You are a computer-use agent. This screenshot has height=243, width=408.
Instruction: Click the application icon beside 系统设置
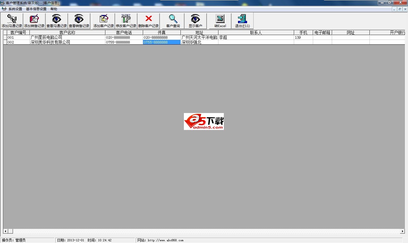pyautogui.click(x=4, y=9)
